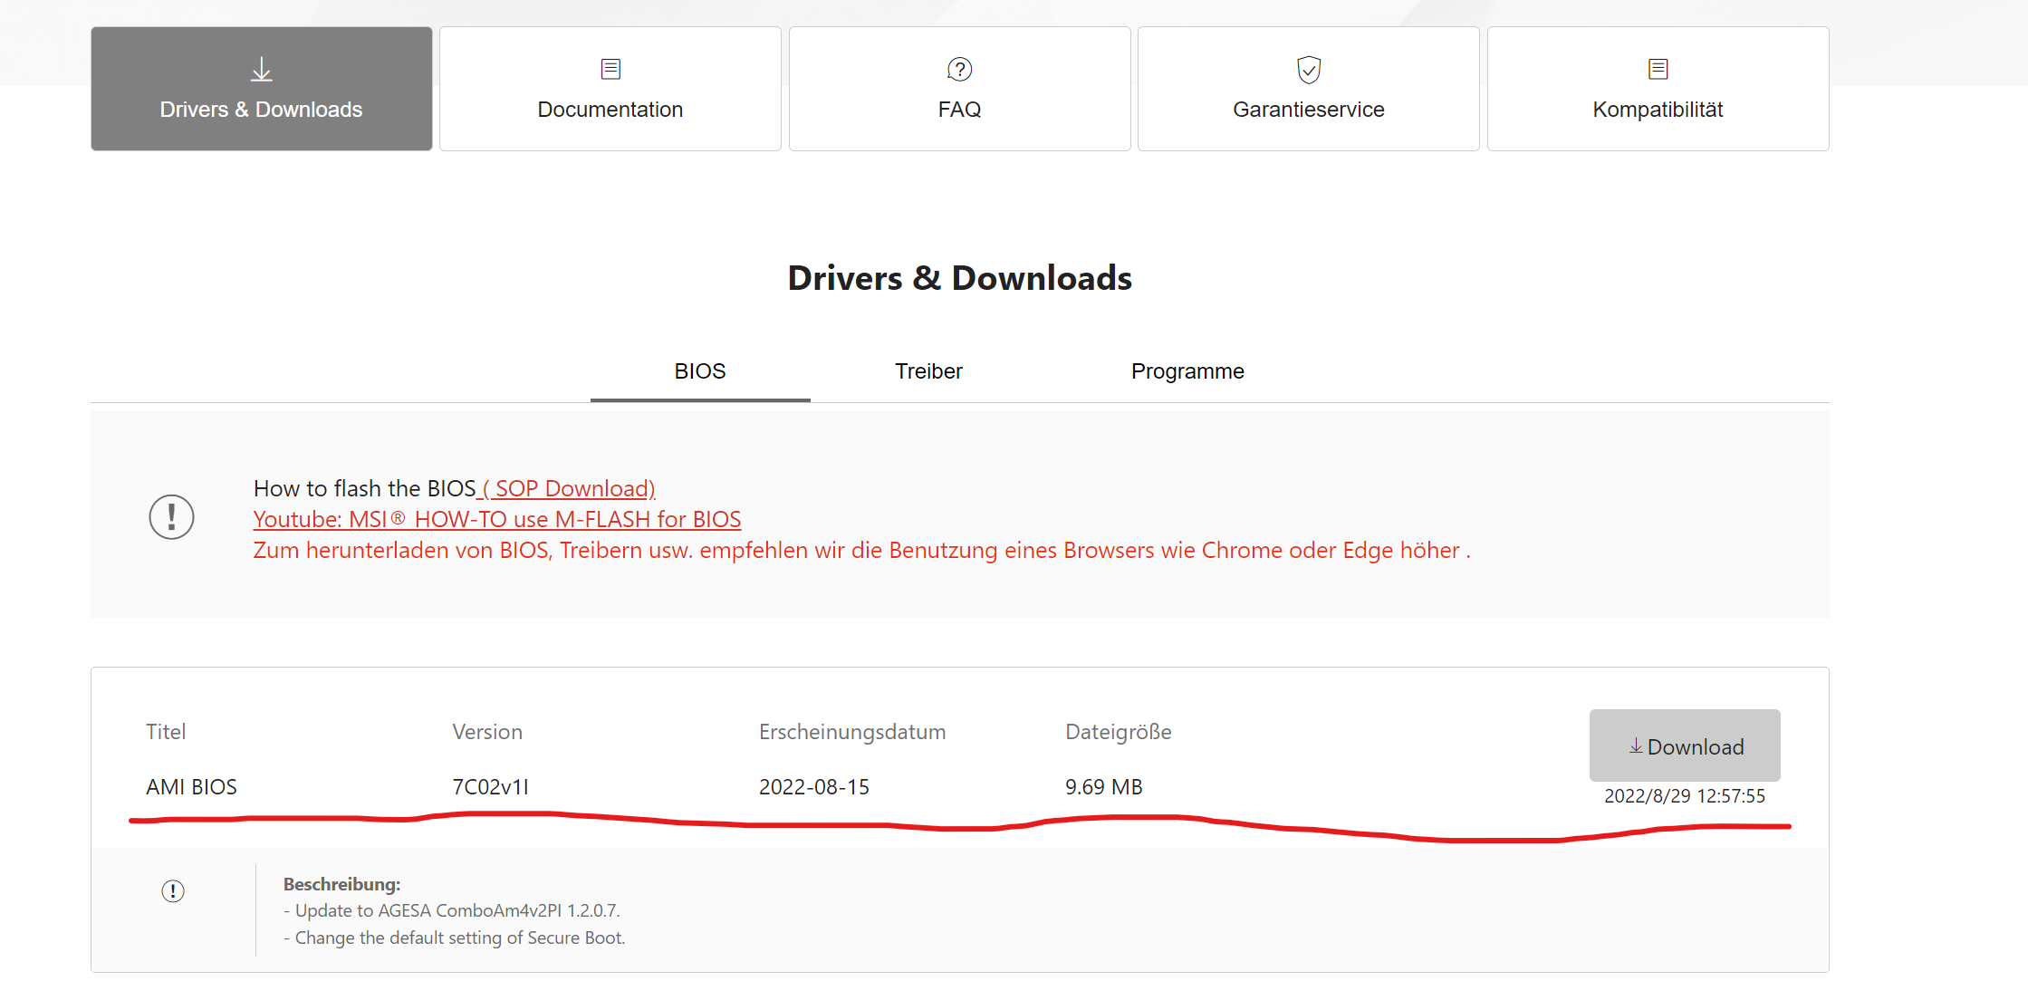The height and width of the screenshot is (981, 2028).
Task: Switch to the BIOS tab
Action: [x=699, y=371]
